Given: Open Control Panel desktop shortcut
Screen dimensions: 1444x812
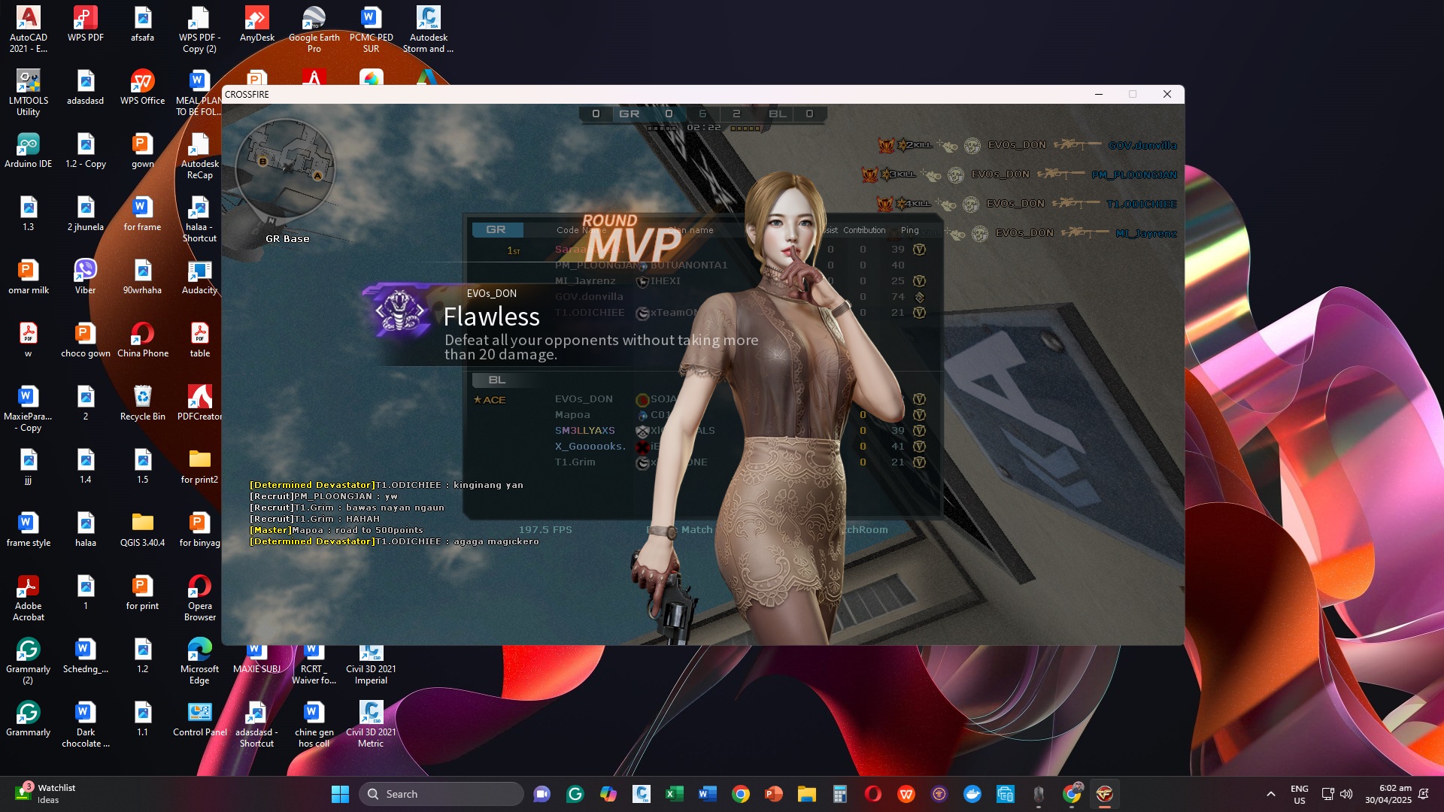Looking at the screenshot, I should pyautogui.click(x=200, y=718).
